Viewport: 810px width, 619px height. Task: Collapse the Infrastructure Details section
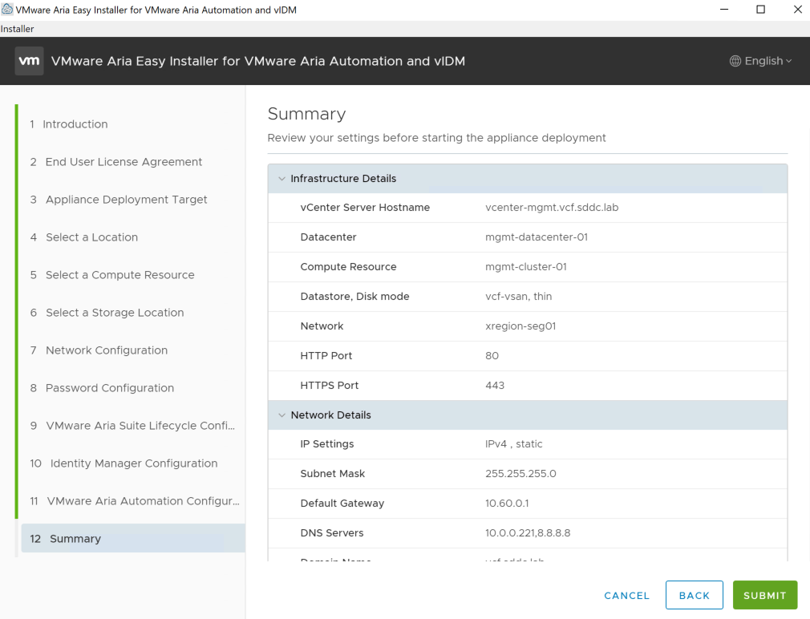pos(281,179)
